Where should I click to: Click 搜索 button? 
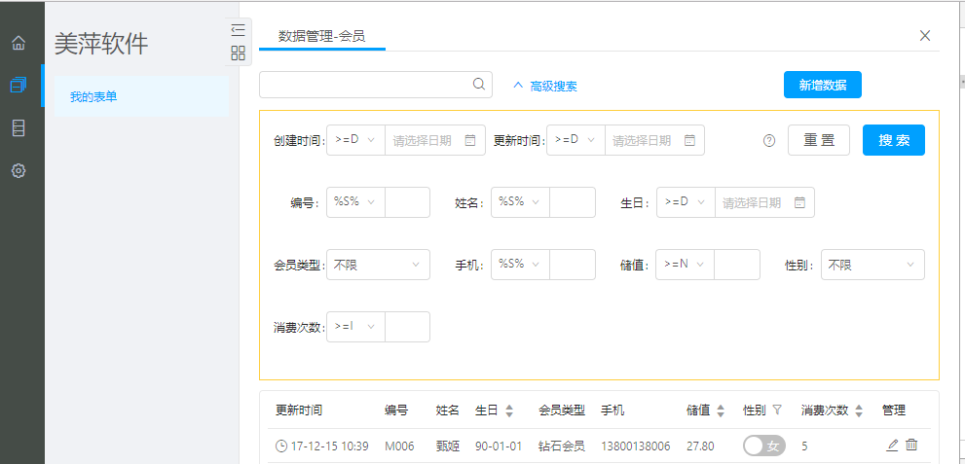[894, 140]
